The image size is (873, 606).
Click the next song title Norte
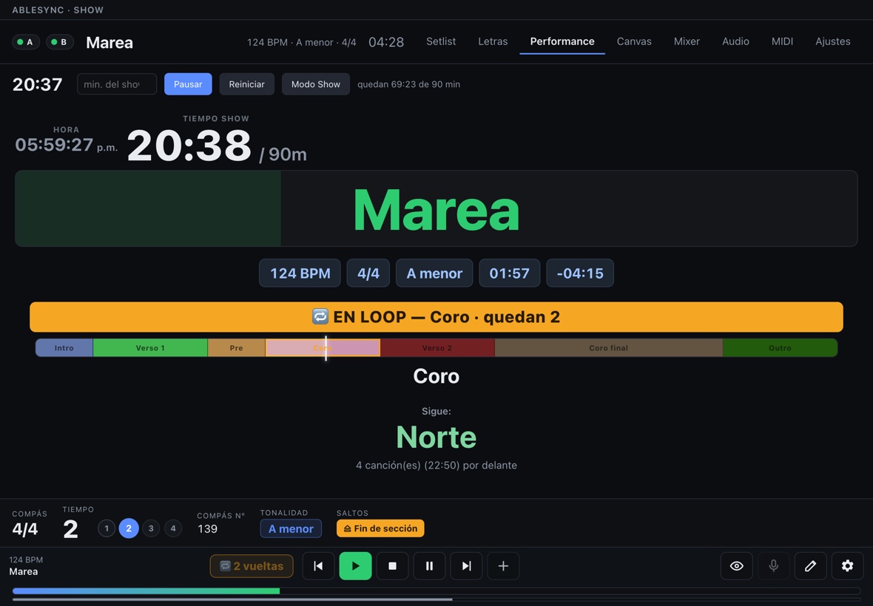[x=437, y=437]
